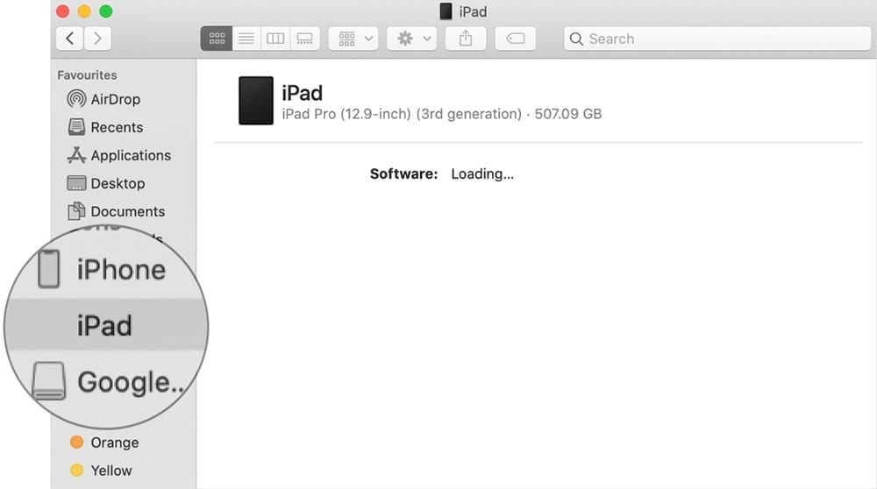Switch to icon view

(x=217, y=39)
